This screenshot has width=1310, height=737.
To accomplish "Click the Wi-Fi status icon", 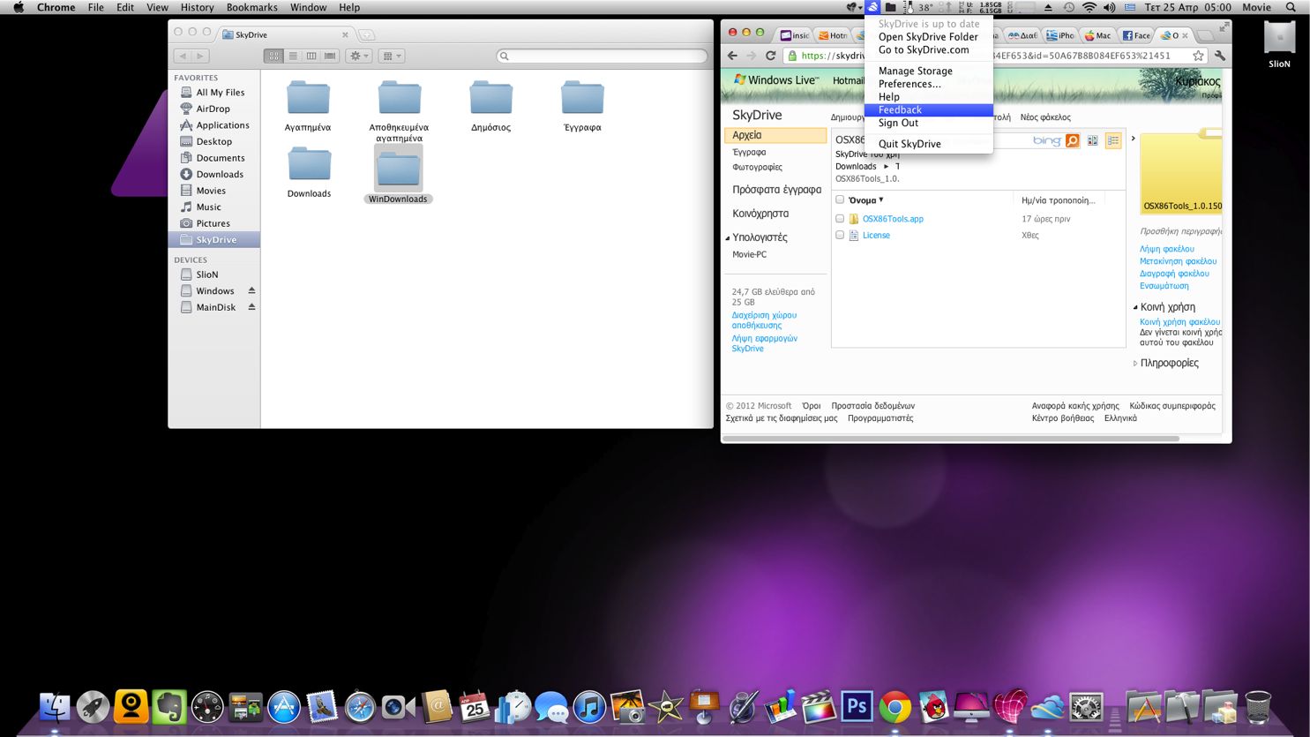I will tap(1089, 7).
